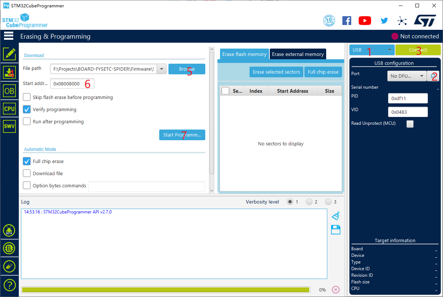The image size is (443, 297).
Task: Refresh the USB port list
Action: pos(433,76)
